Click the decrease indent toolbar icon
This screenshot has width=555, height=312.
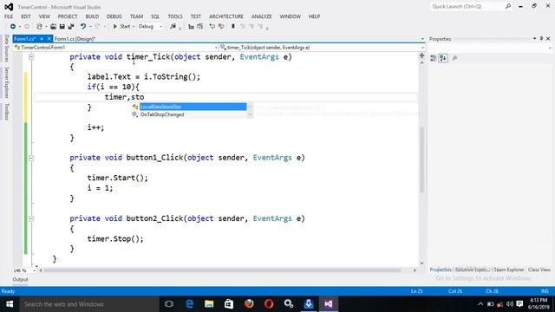pos(191,27)
